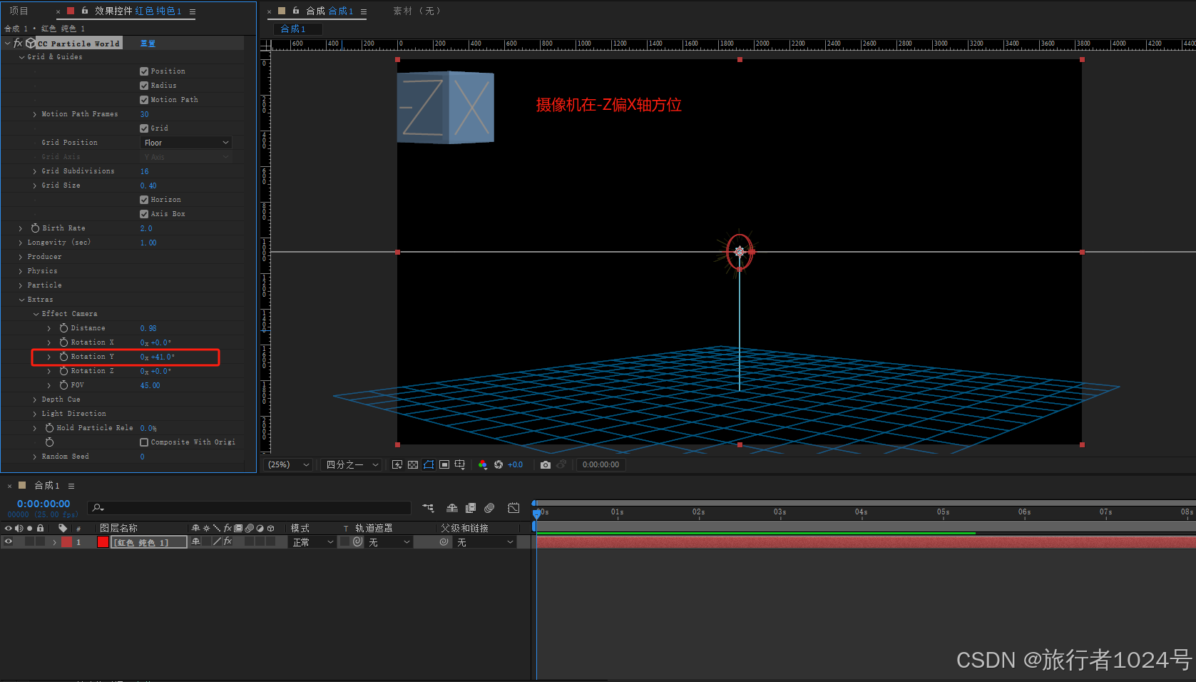Open the 25% magnification dropdown
Viewport: 1196px width, 682px height.
(x=289, y=464)
